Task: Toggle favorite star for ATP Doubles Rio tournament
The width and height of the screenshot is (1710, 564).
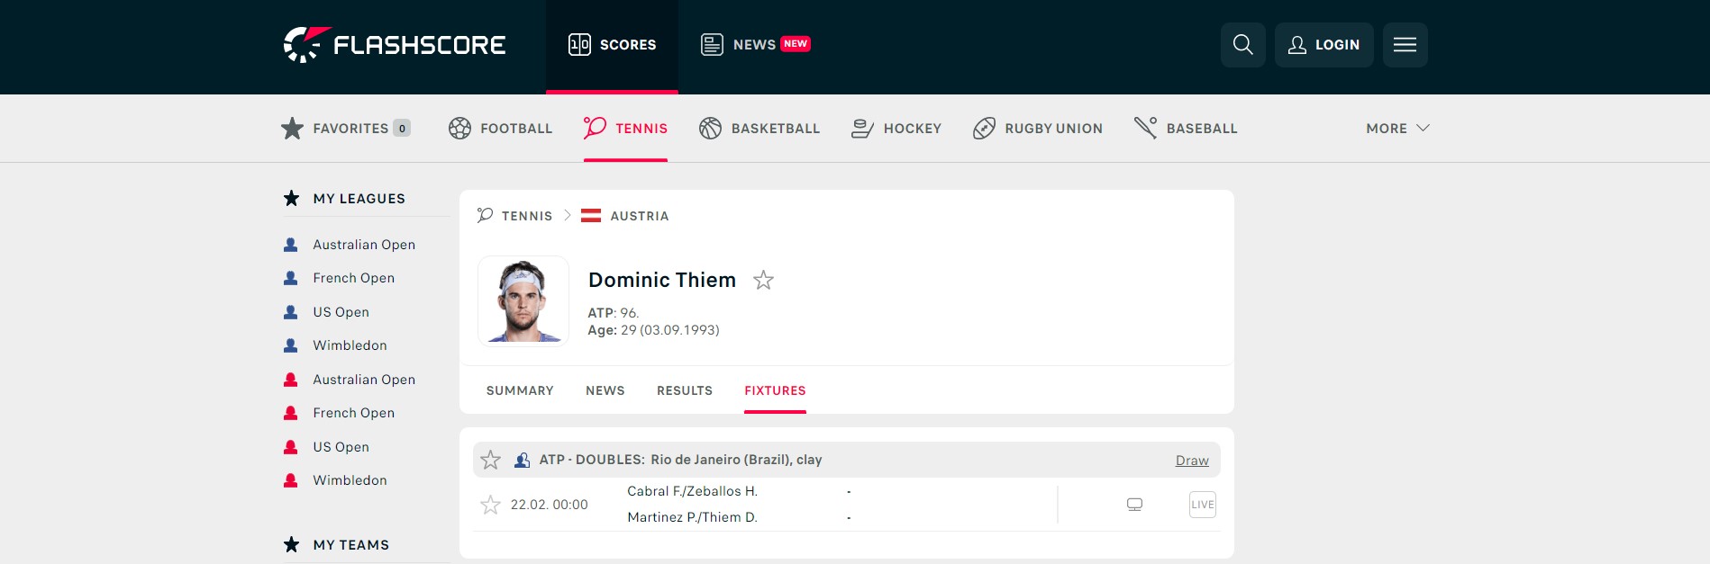Action: [x=490, y=461]
